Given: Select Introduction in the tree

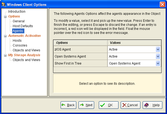Looking at the screenshot, I should click(17, 12).
